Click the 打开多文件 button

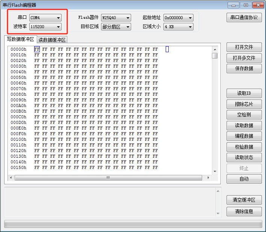244,58
